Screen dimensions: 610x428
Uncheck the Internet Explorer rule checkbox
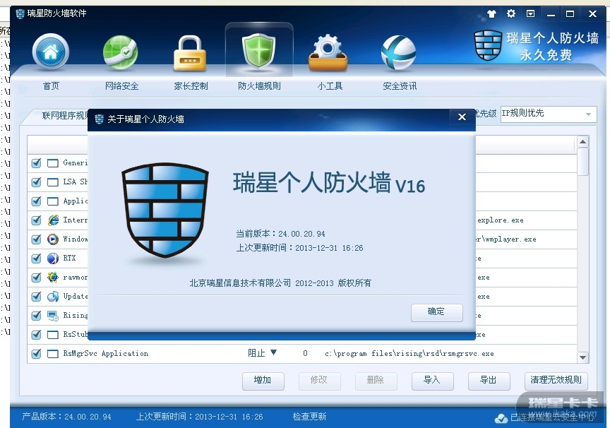point(37,220)
